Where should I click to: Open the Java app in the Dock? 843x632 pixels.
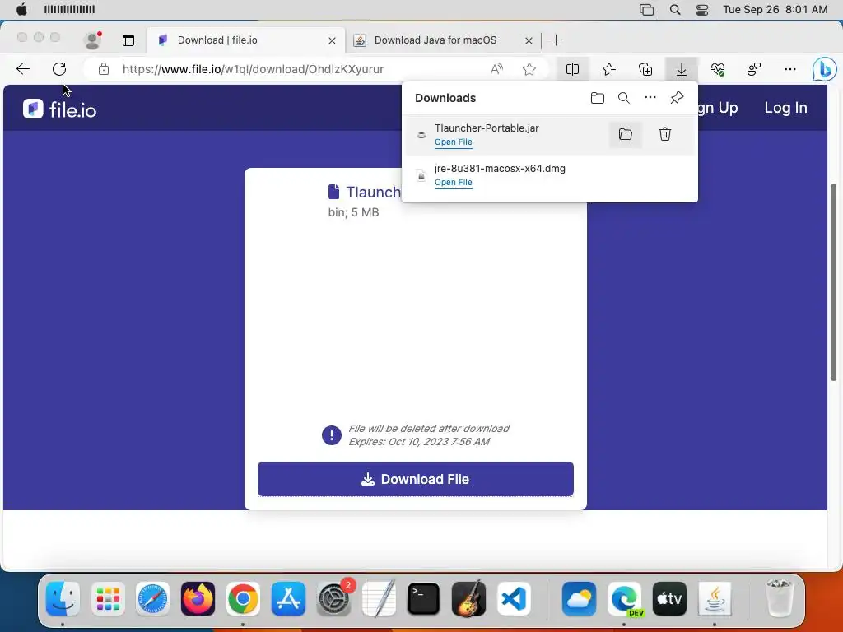[x=715, y=599]
